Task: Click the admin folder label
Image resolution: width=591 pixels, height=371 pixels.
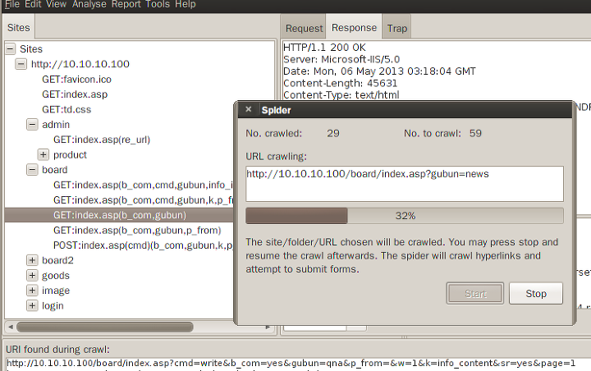Action: (56, 125)
